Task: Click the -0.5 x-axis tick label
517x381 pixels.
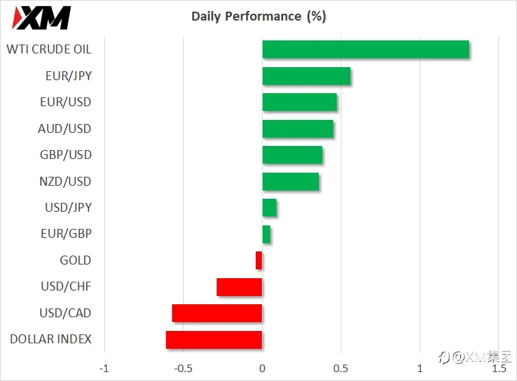Action: coord(183,369)
